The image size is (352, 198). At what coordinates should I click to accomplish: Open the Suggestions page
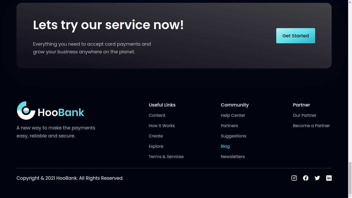(233, 136)
